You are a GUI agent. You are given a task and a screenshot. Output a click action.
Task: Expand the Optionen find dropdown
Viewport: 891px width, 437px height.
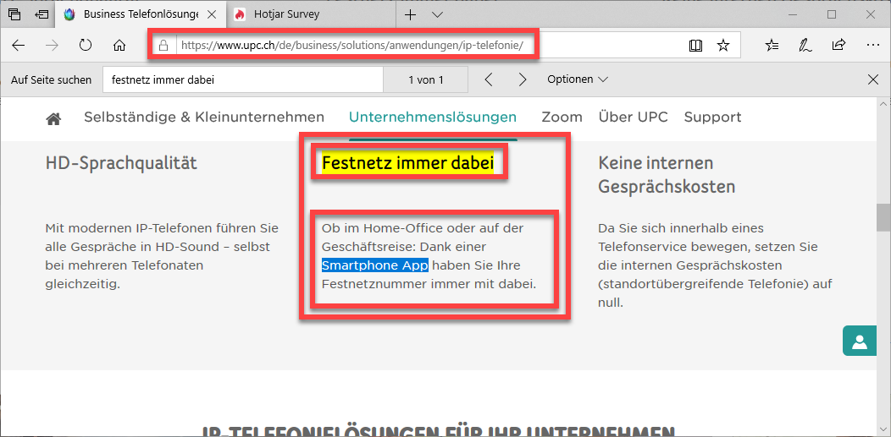[578, 79]
